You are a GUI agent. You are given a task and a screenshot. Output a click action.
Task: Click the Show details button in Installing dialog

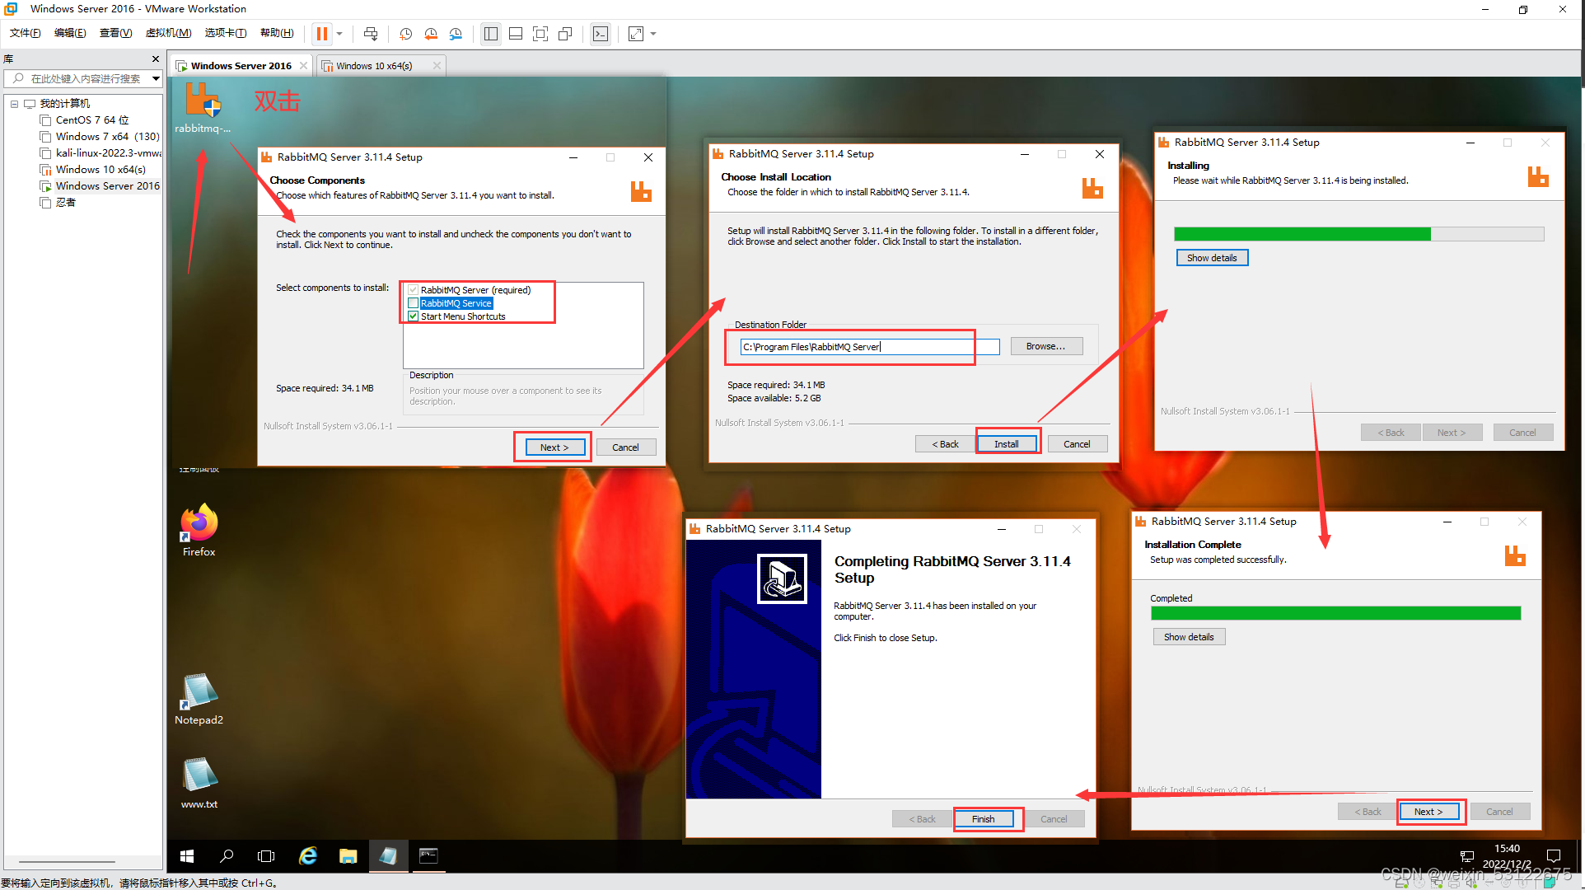[x=1211, y=257]
